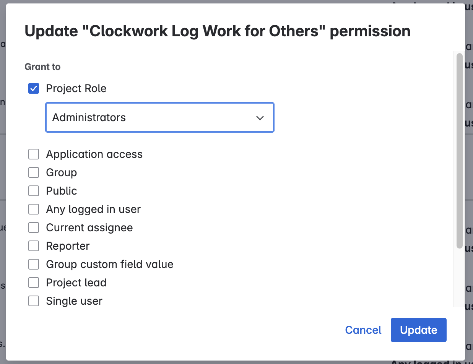Select the Single user checkbox
The width and height of the screenshot is (473, 364).
click(34, 301)
